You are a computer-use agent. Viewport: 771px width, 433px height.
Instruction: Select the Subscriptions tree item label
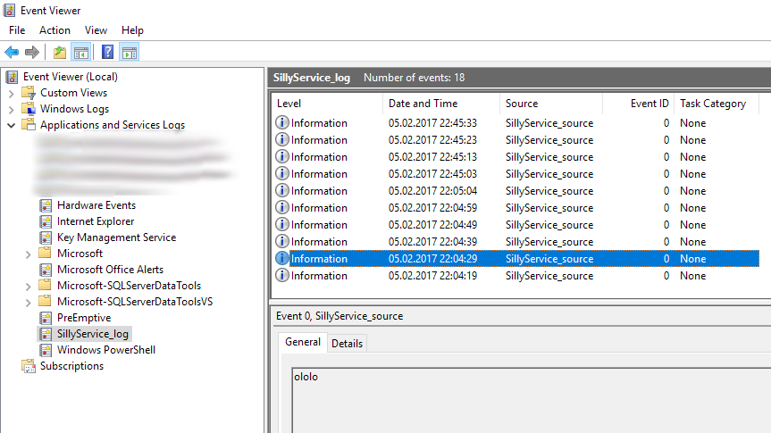71,366
